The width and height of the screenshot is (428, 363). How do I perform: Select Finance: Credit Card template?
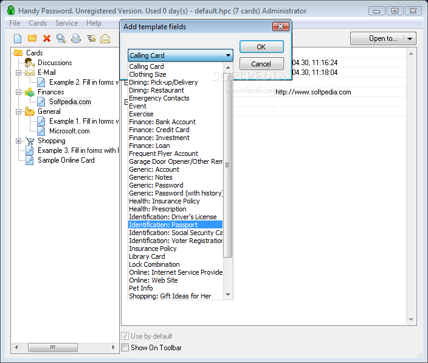pyautogui.click(x=175, y=130)
